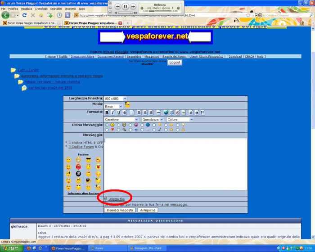Open the Modifica menu
Viewport: 315px width, 252px height.
point(13,9)
